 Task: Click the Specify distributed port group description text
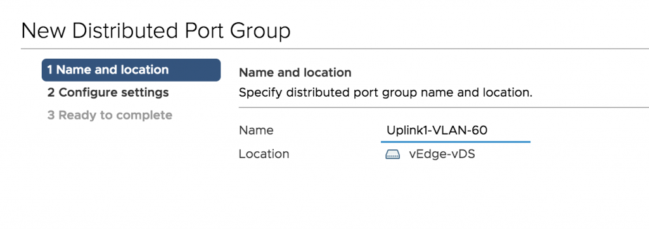(x=385, y=92)
